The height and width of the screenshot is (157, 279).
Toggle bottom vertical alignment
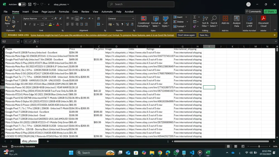(77, 18)
